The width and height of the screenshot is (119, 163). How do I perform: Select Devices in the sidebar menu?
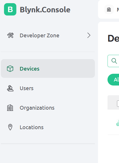pyautogui.click(x=48, y=69)
